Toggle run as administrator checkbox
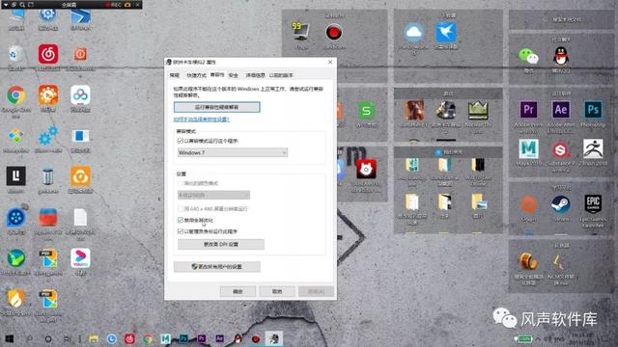Screen dimensions: 618x347 click(x=181, y=231)
